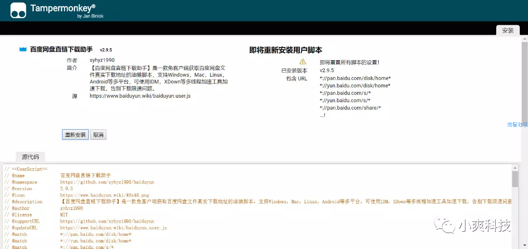Click the // @license MIT code line
This screenshot has width=528, height=249.
point(36,215)
